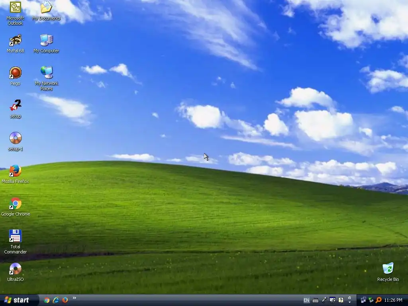
Task: Open the language bar help icon
Action: pos(341,300)
